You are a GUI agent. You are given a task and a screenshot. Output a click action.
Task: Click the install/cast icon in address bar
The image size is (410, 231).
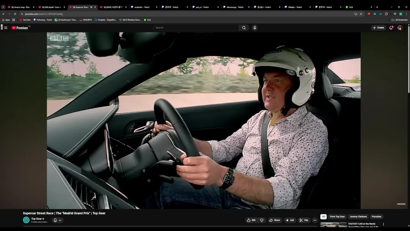tap(356, 14)
